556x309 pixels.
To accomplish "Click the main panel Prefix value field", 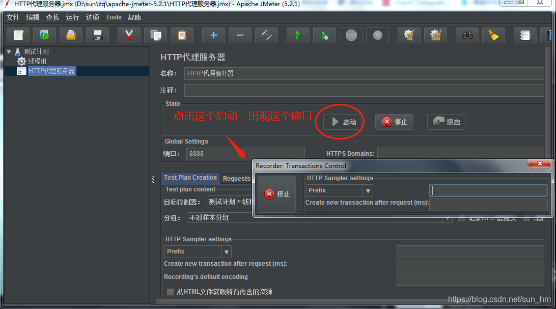I will pos(470,251).
